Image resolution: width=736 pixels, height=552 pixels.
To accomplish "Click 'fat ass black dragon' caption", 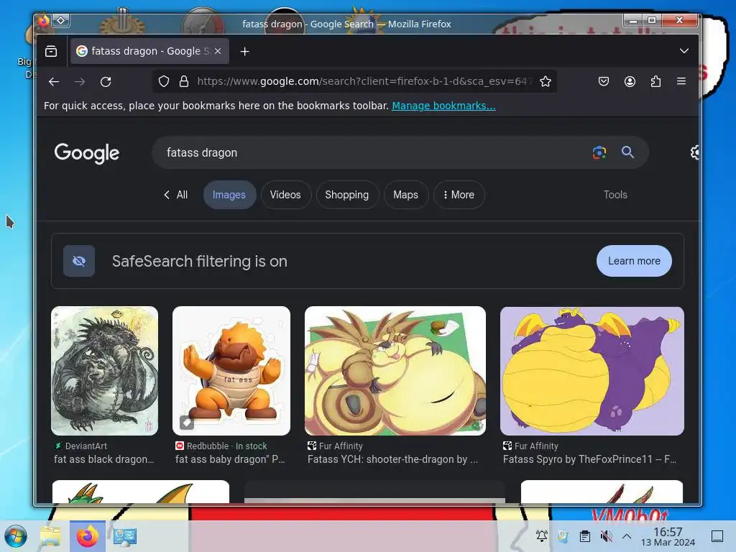I will point(103,459).
